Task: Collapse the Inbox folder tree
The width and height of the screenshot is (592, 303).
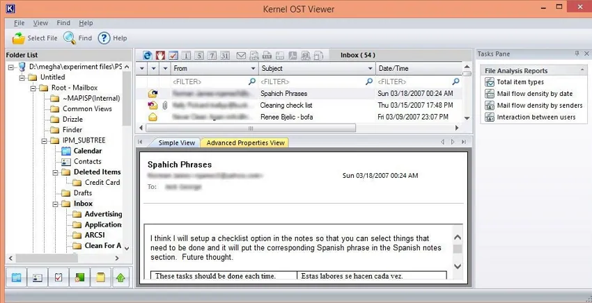Action: [55, 204]
